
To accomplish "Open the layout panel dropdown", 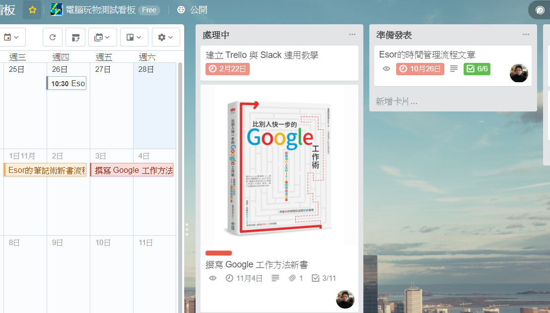I will [134, 37].
